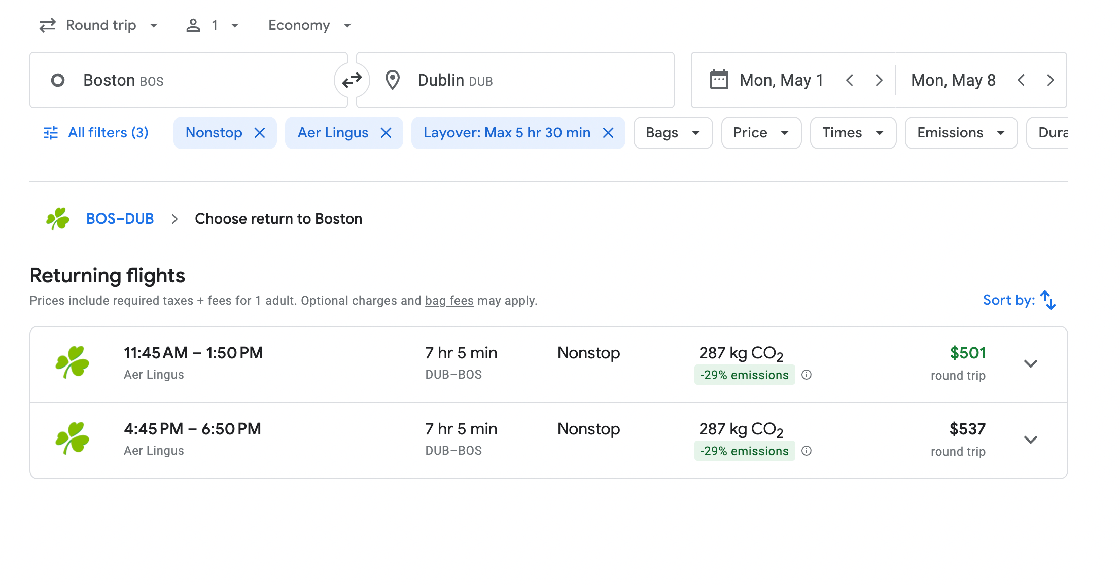
Task: Open the Sort by options
Action: click(x=1019, y=300)
